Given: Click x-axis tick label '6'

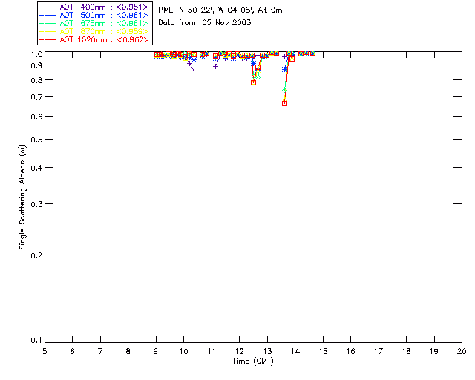Looking at the screenshot, I should pos(73,351).
